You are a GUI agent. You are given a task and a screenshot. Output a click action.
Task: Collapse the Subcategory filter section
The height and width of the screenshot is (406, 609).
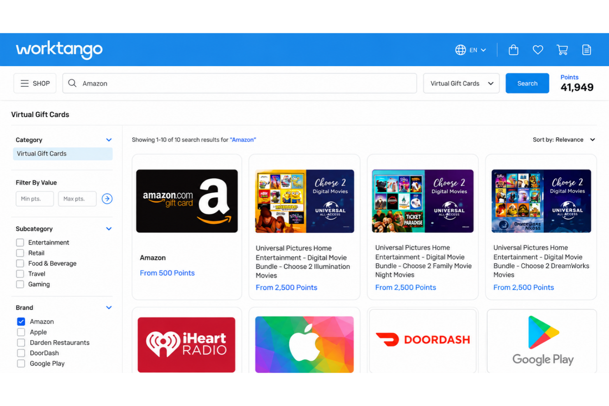click(109, 229)
